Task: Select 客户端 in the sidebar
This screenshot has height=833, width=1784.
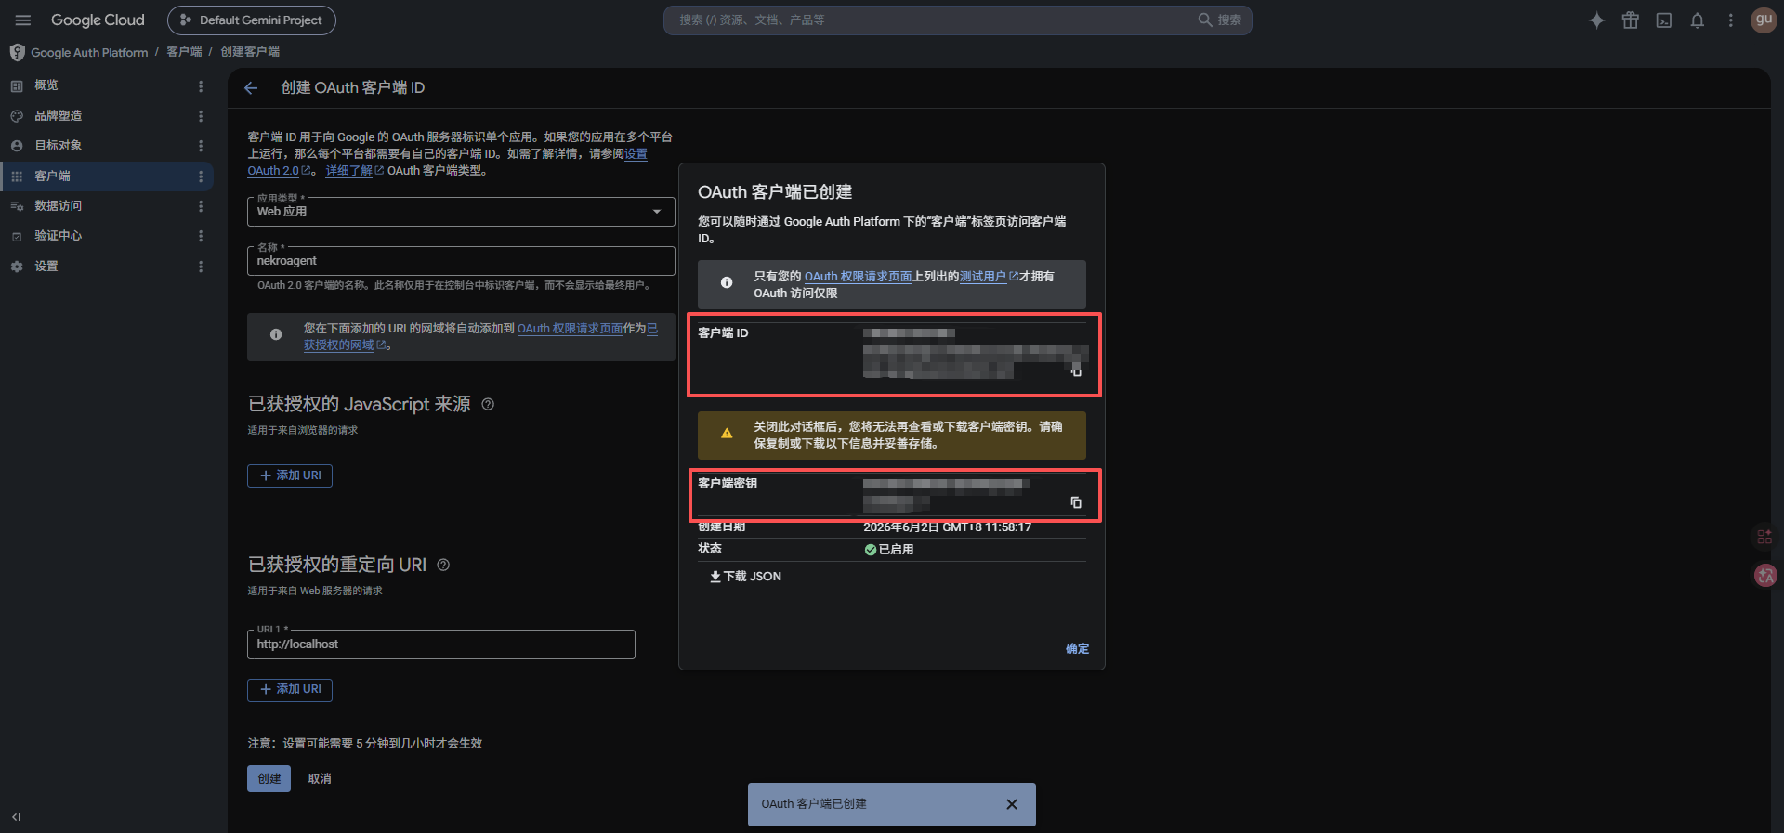Action: click(52, 176)
